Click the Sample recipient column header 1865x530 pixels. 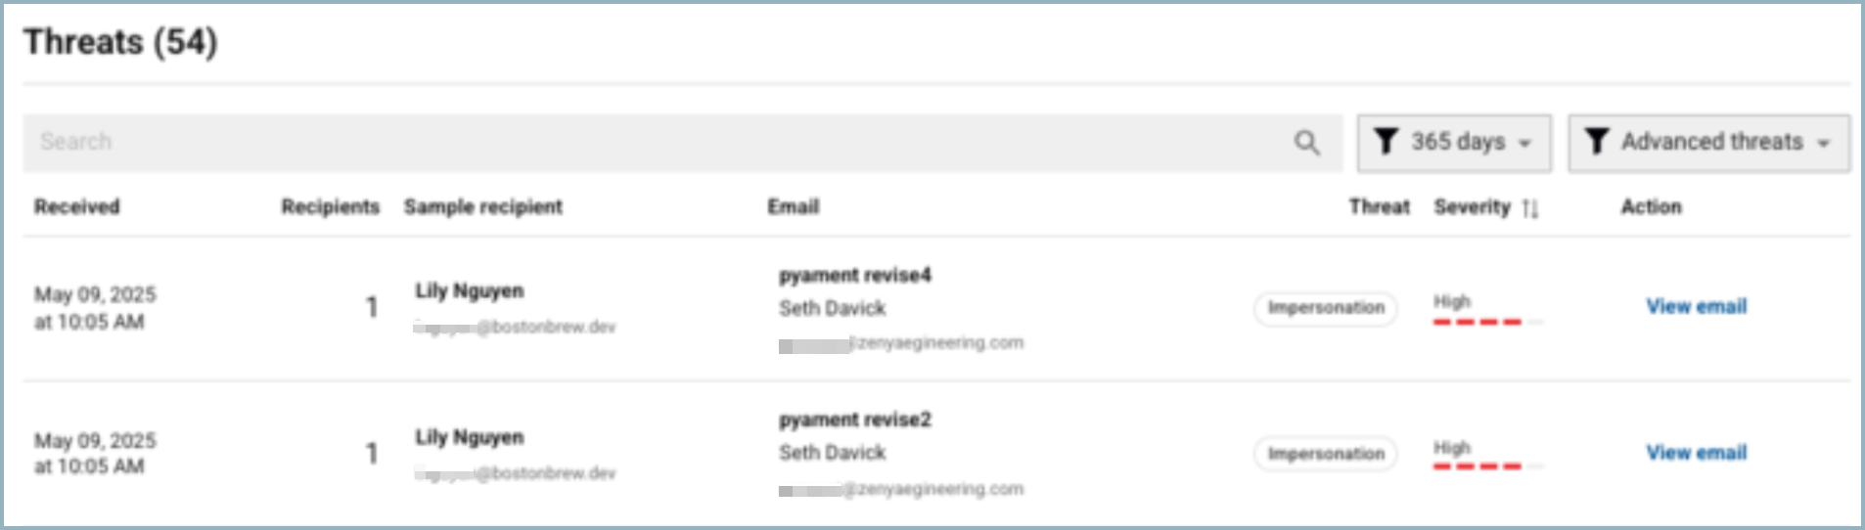tap(482, 207)
